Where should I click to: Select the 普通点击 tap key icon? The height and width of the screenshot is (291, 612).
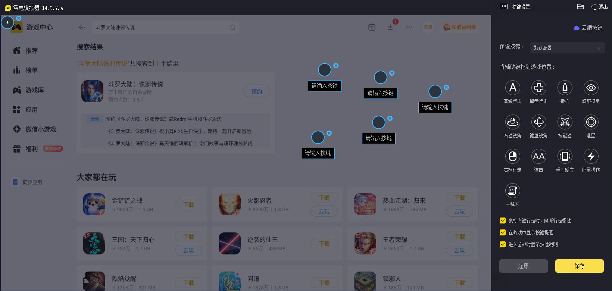coord(513,88)
